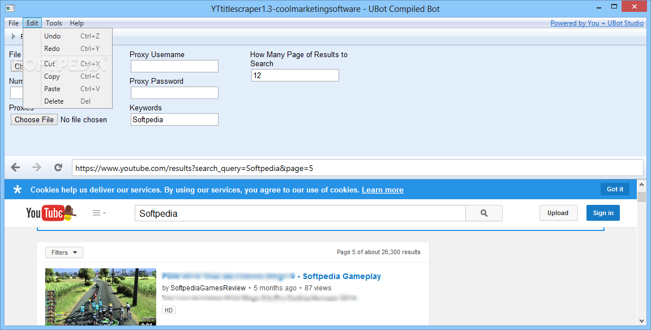651x330 pixels.
Task: Select Copy in Edit menu
Action: [x=68, y=76]
